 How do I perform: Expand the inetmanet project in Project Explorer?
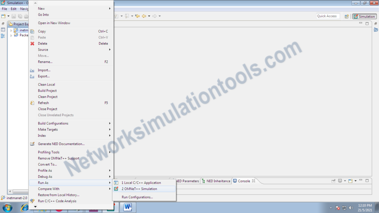pyautogui.click(x=11, y=30)
